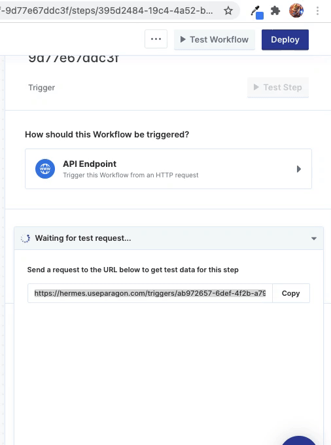
Task: Click the workflow name heading ending 9d77e67ddc3f
Action: coord(73,58)
